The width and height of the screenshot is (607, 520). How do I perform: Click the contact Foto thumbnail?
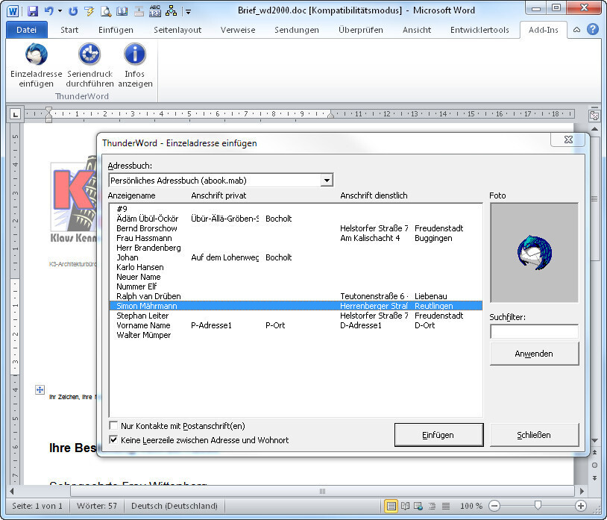point(534,252)
